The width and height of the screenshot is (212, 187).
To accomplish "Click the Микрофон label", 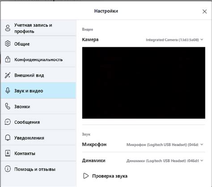I will pyautogui.click(x=94, y=145).
